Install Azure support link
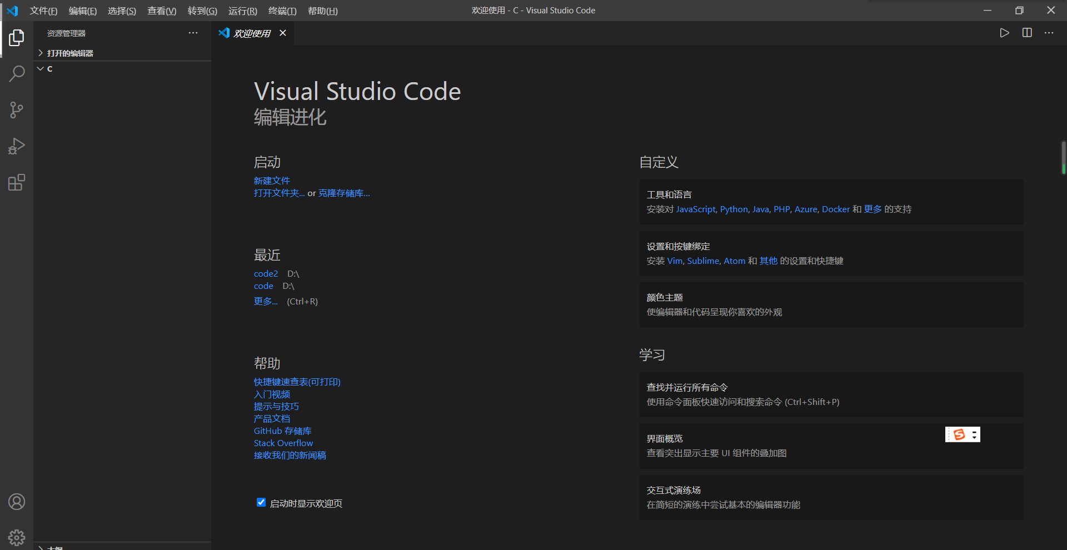Image resolution: width=1067 pixels, height=550 pixels. click(x=806, y=209)
